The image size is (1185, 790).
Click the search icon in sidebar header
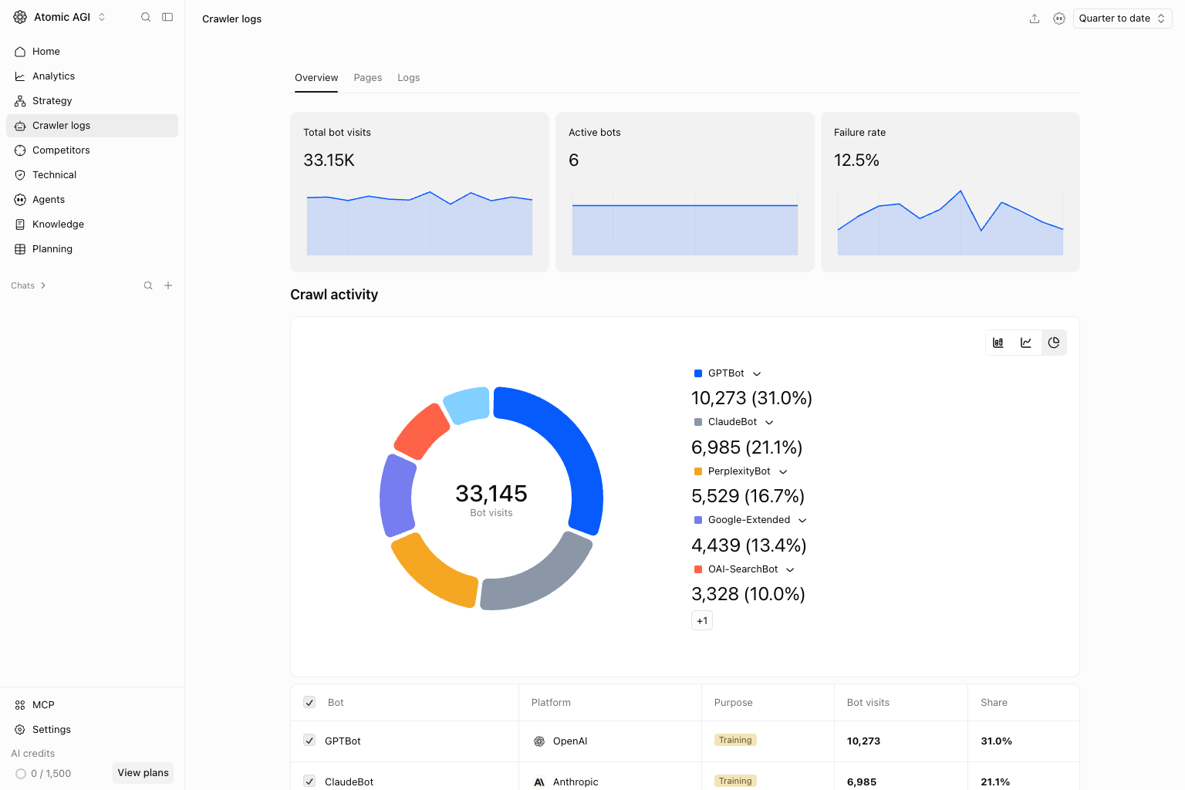146,17
